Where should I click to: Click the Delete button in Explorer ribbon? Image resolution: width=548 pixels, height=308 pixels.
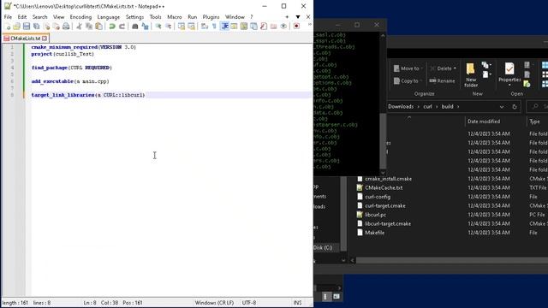tap(441, 68)
